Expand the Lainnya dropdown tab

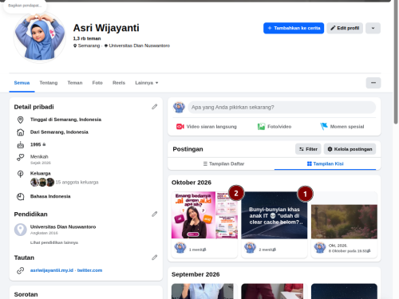147,83
